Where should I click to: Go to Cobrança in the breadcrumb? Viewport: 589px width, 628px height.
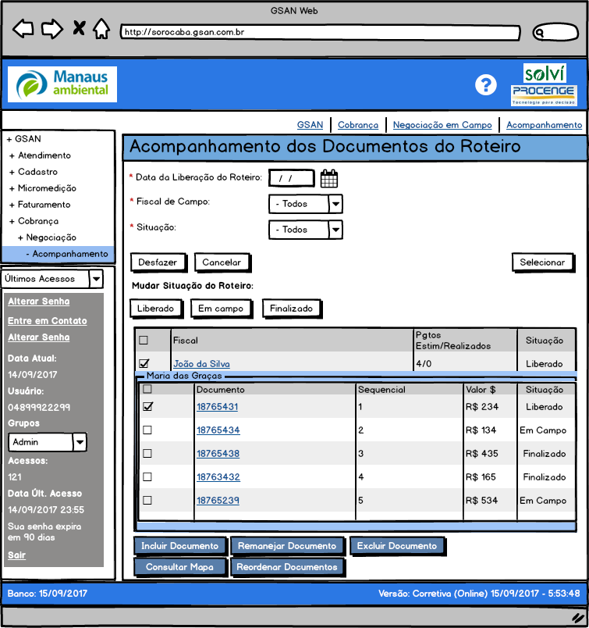(x=358, y=125)
